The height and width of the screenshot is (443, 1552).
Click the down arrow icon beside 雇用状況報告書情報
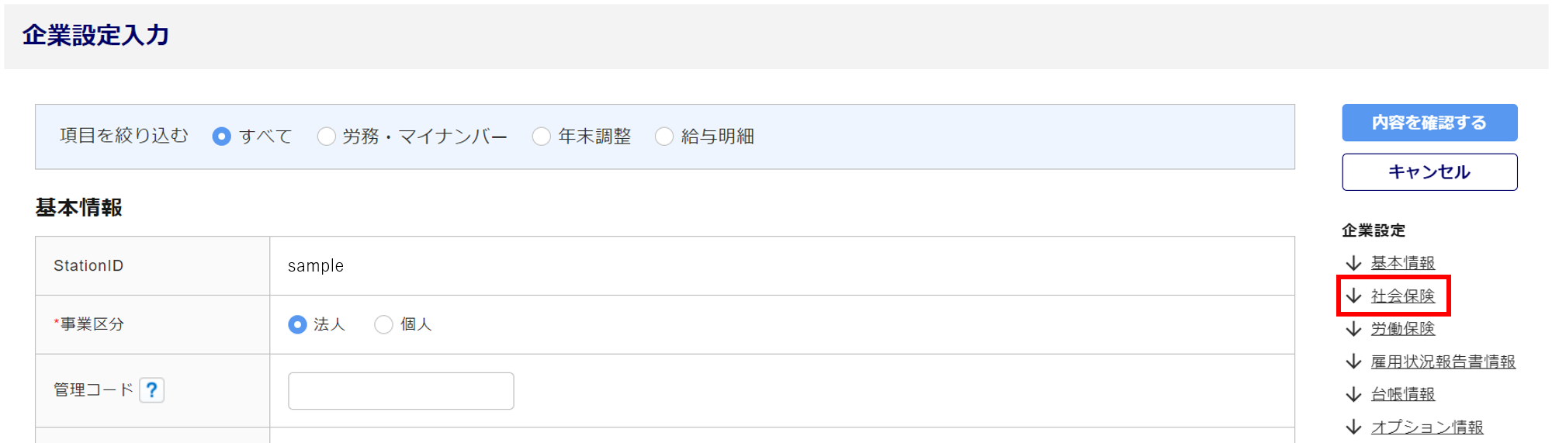tap(1354, 362)
